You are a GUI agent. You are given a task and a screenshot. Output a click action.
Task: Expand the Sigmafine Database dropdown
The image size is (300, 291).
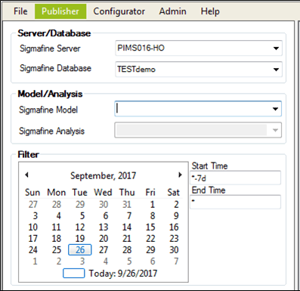[x=276, y=70]
